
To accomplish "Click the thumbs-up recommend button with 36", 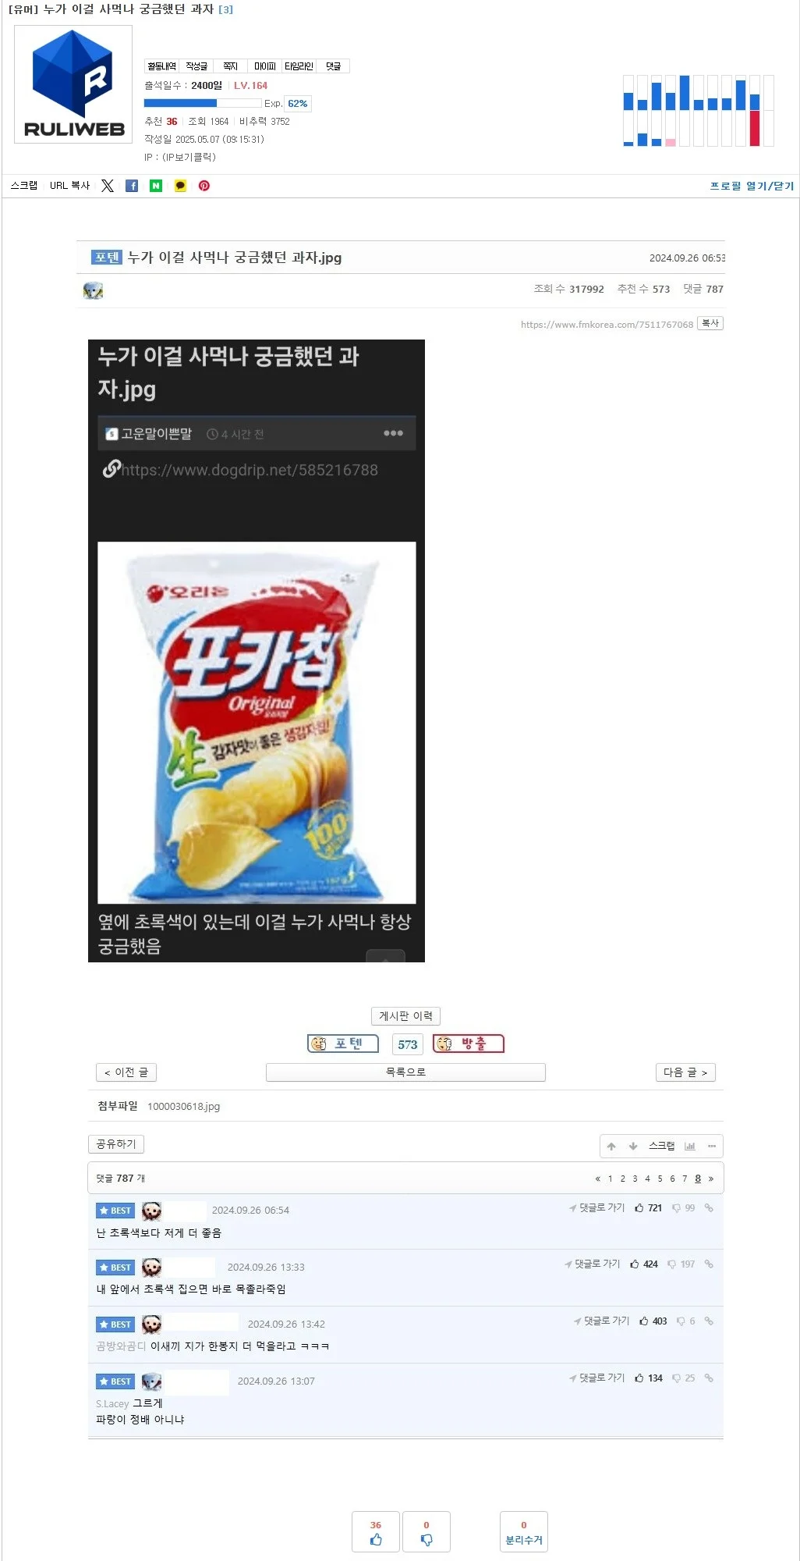I will click(x=376, y=1531).
